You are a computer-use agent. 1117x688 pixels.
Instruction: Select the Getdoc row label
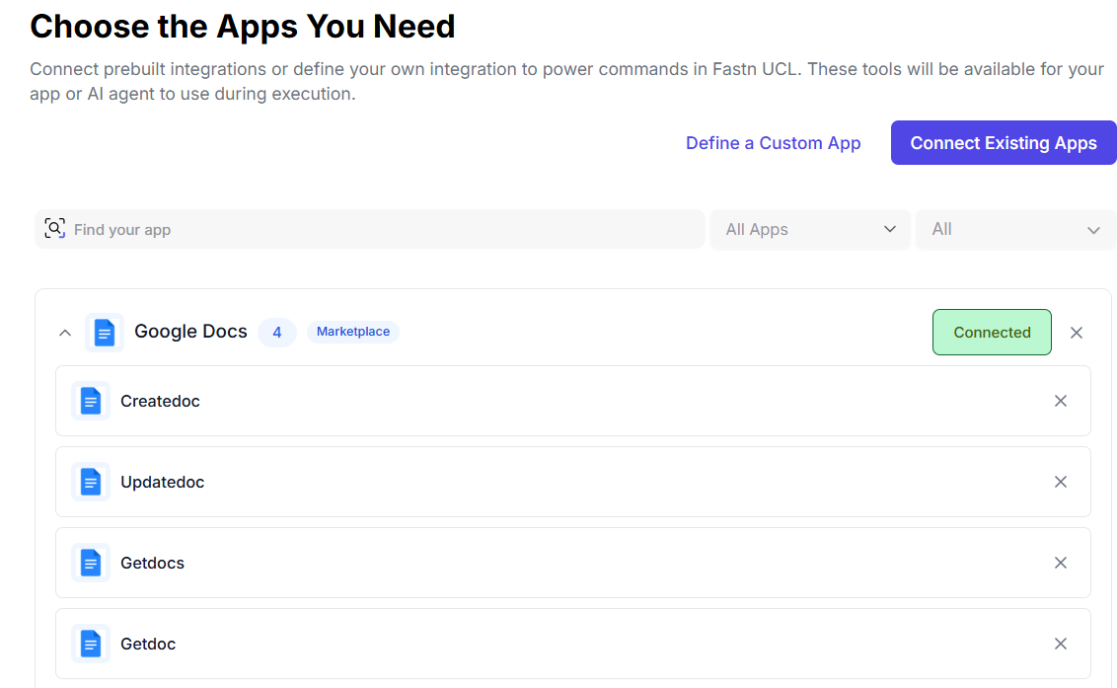pyautogui.click(x=148, y=644)
